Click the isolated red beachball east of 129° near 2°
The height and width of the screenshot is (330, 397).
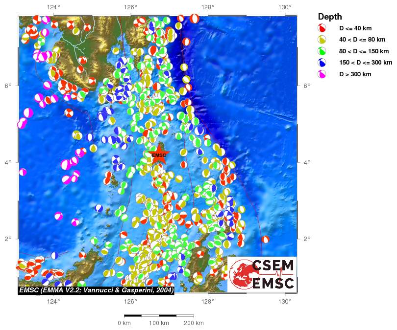coord(265,239)
